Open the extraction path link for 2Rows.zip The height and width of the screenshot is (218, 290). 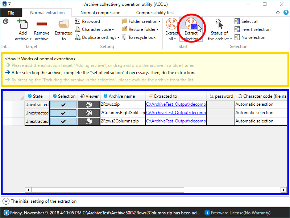[176, 105]
